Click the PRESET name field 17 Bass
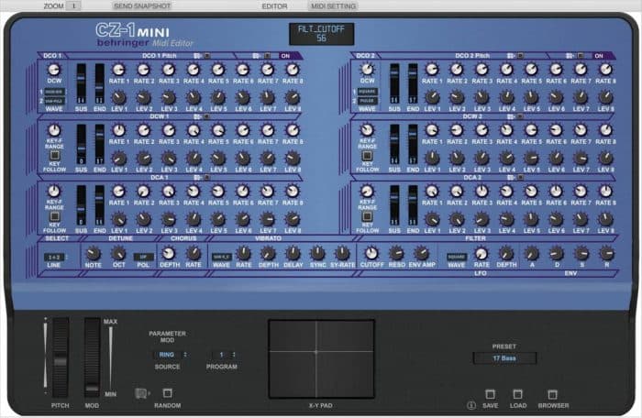This screenshot has width=642, height=418. [x=504, y=358]
